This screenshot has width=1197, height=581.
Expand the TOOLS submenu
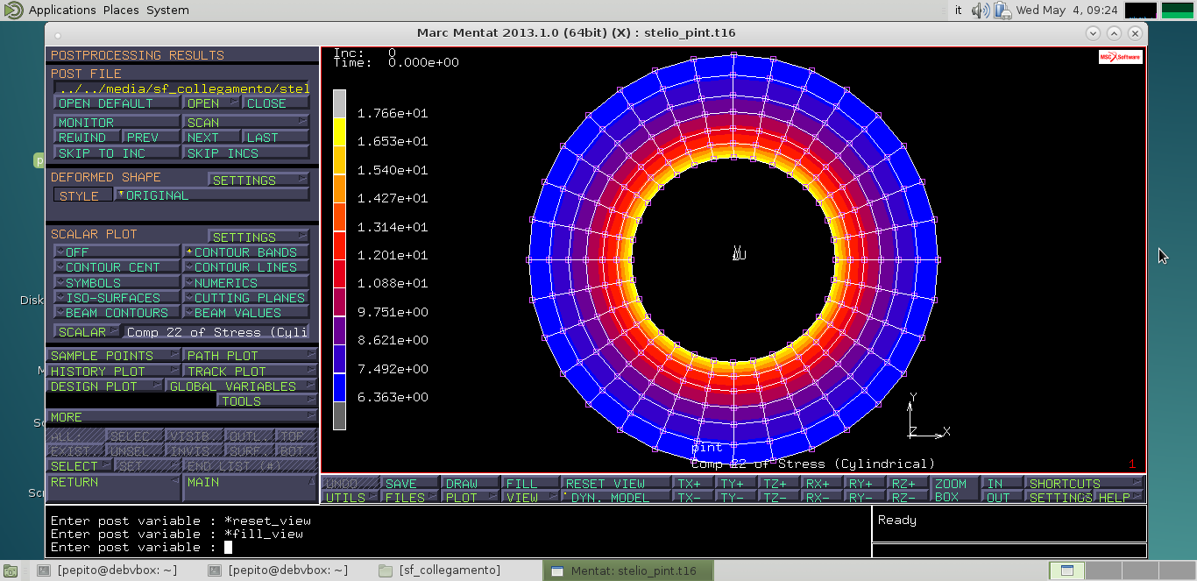coord(266,401)
